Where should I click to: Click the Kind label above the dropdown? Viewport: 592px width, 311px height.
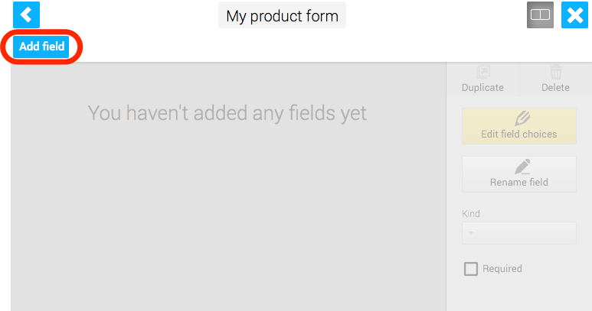coord(471,213)
